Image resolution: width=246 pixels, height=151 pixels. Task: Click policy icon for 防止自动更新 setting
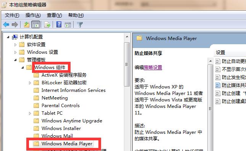point(218,61)
